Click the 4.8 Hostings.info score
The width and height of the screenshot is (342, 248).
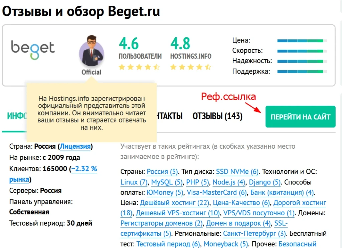coord(180,44)
